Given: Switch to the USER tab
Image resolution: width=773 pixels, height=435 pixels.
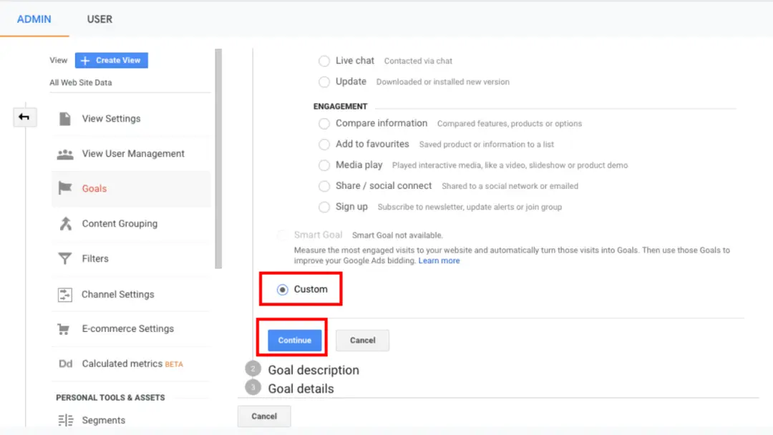Looking at the screenshot, I should 99,19.
